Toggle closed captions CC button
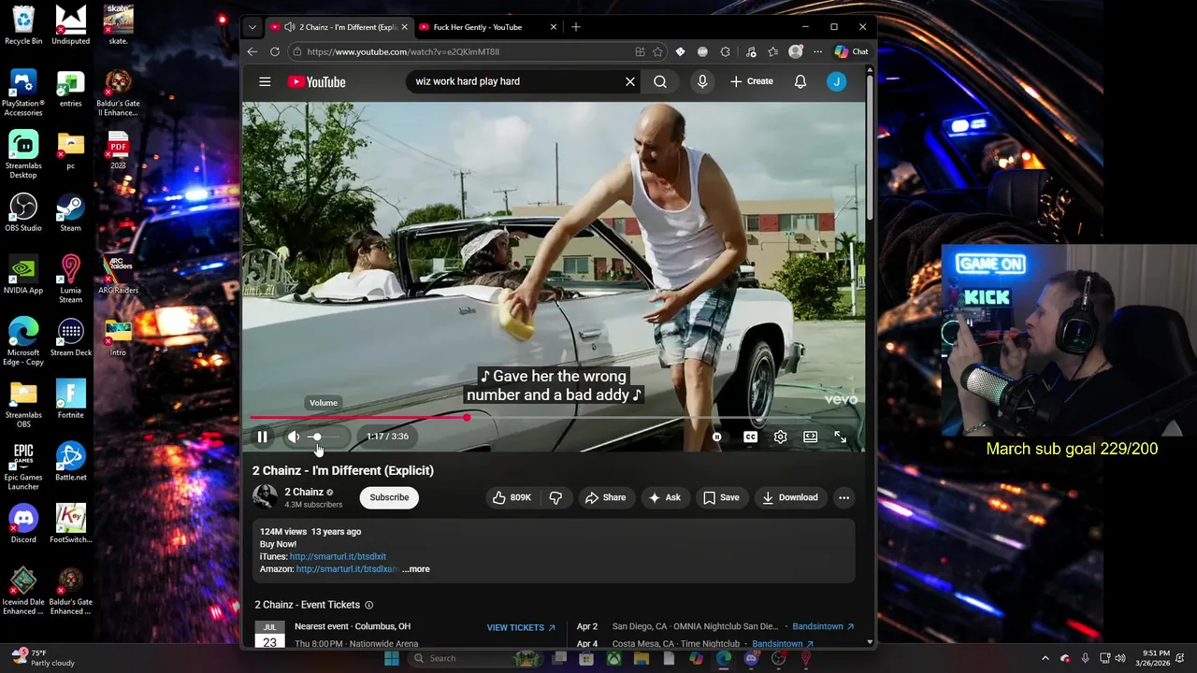 point(750,437)
